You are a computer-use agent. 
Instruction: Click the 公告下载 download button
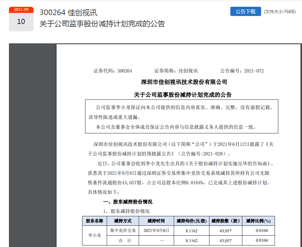(x=246, y=12)
